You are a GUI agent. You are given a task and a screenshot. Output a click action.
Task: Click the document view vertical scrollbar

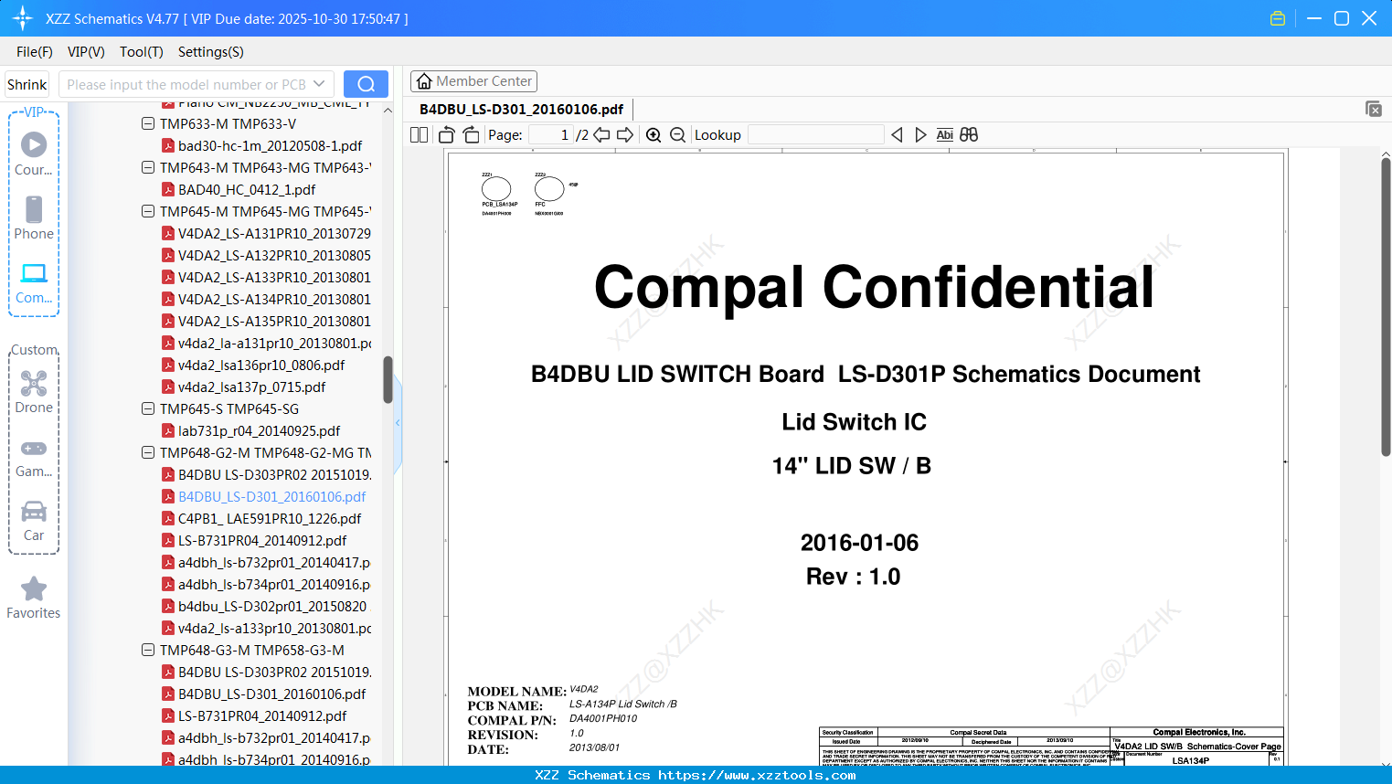(1386, 306)
